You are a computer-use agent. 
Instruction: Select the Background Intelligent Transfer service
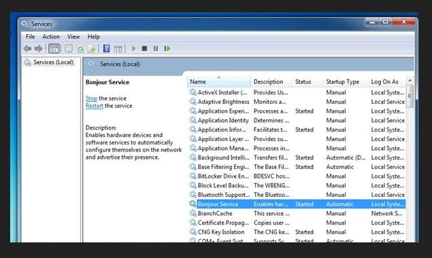pyautogui.click(x=297, y=158)
